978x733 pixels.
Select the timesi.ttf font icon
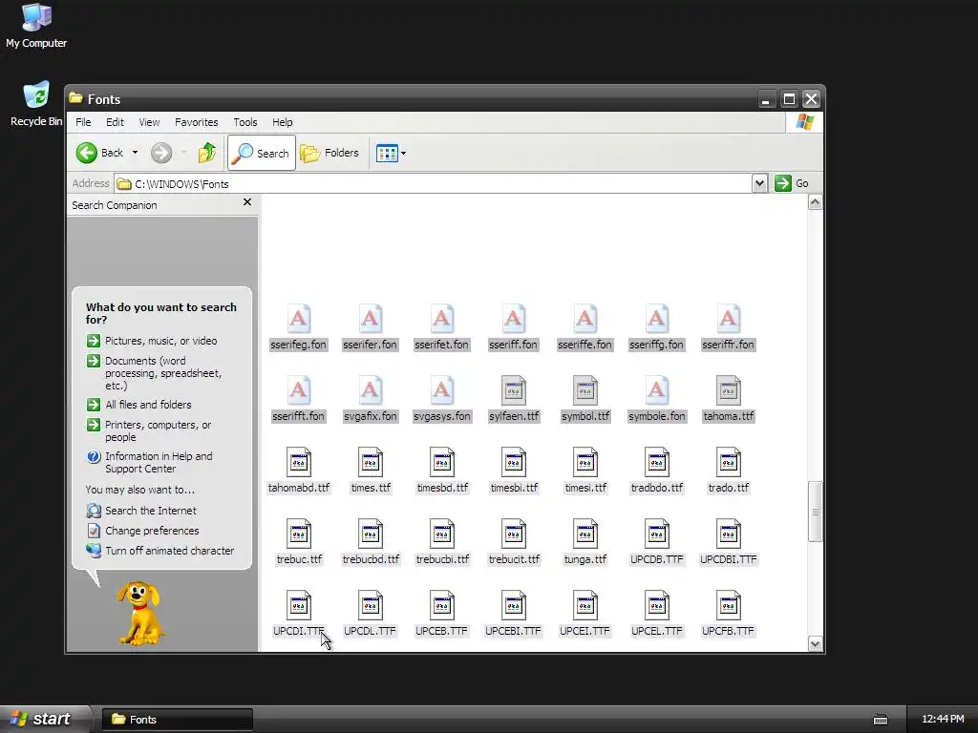(x=585, y=463)
